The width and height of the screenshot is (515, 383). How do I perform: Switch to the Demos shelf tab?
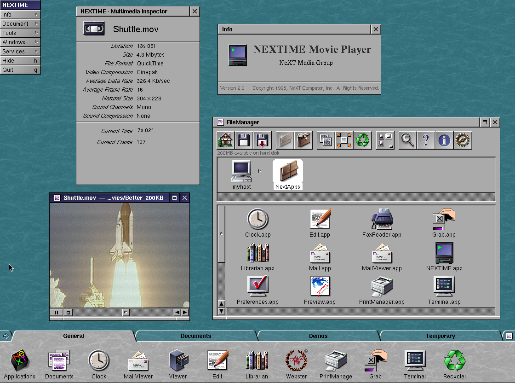pos(318,336)
